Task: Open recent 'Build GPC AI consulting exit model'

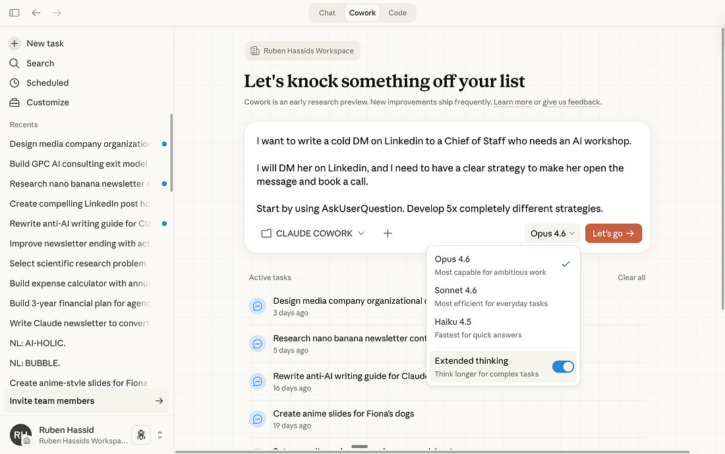Action: (78, 163)
